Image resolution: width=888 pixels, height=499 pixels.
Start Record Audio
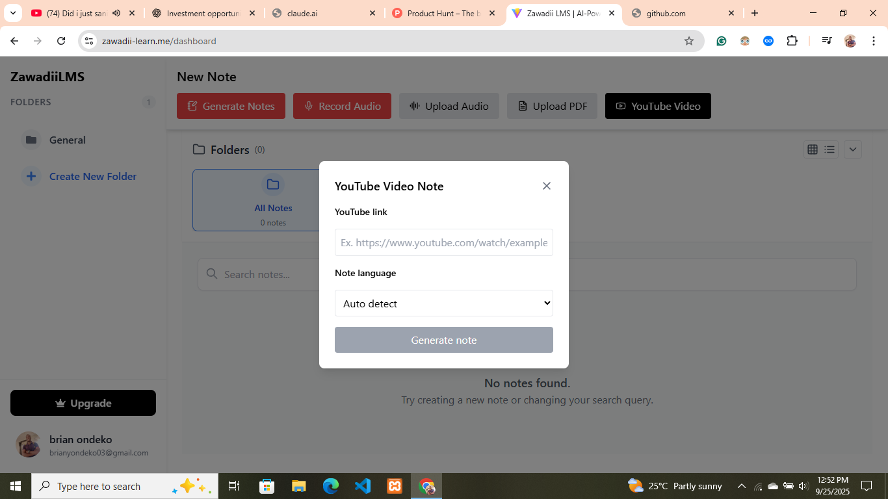pos(342,106)
